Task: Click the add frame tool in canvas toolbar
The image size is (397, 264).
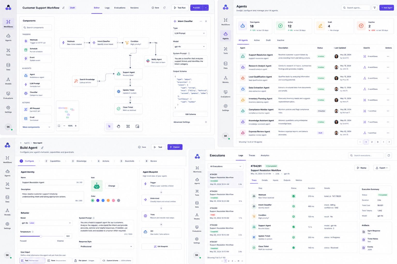Action: [138, 126]
